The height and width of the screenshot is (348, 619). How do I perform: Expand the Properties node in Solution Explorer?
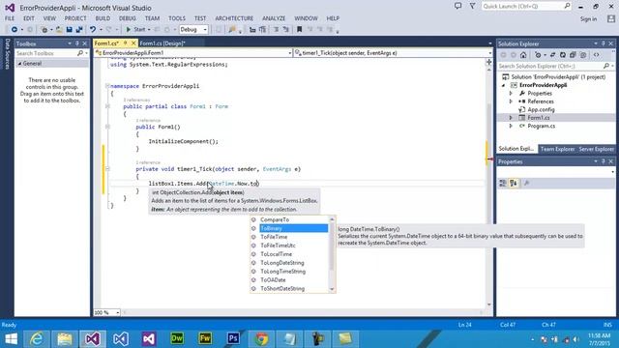[511, 94]
